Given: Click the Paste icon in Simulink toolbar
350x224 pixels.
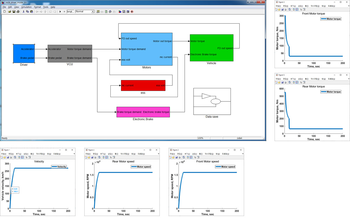Looking at the screenshot, I should (x=31, y=12).
